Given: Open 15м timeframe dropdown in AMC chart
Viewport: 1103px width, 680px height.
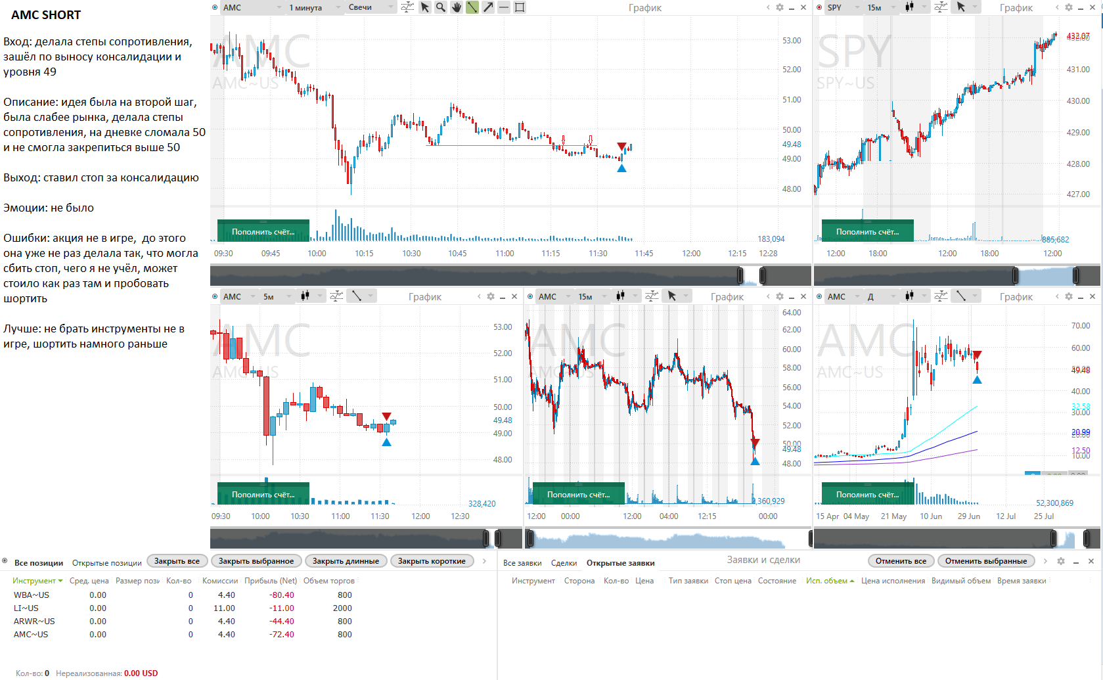Looking at the screenshot, I should click(x=593, y=296).
